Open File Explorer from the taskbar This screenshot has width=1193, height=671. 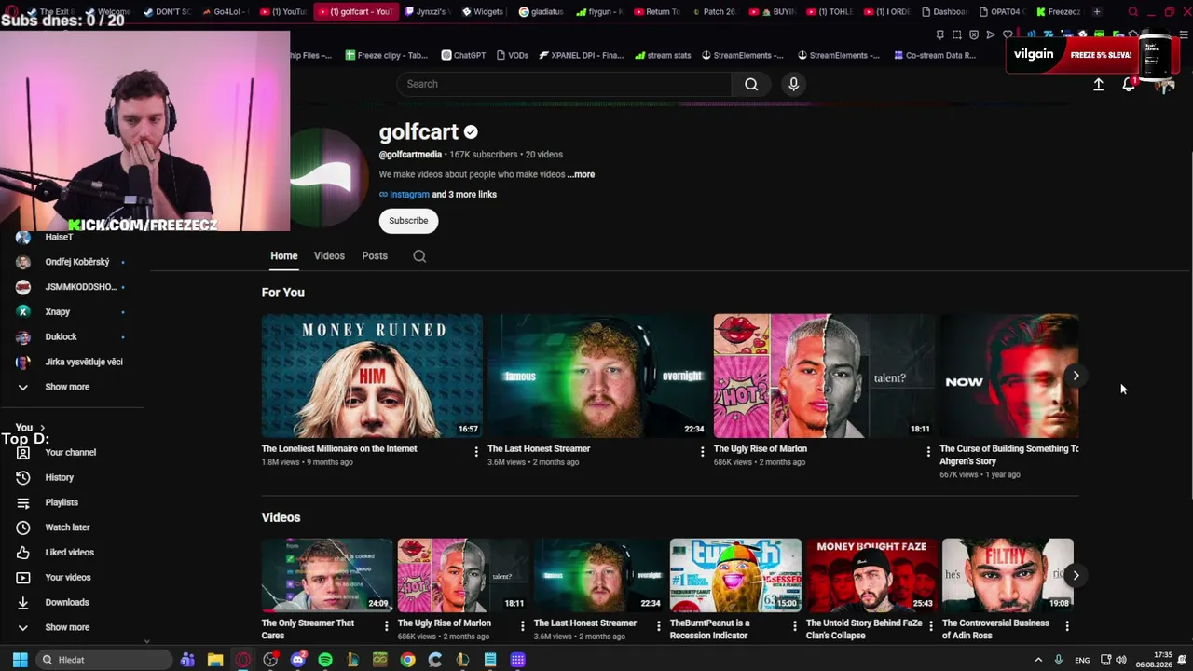(215, 660)
